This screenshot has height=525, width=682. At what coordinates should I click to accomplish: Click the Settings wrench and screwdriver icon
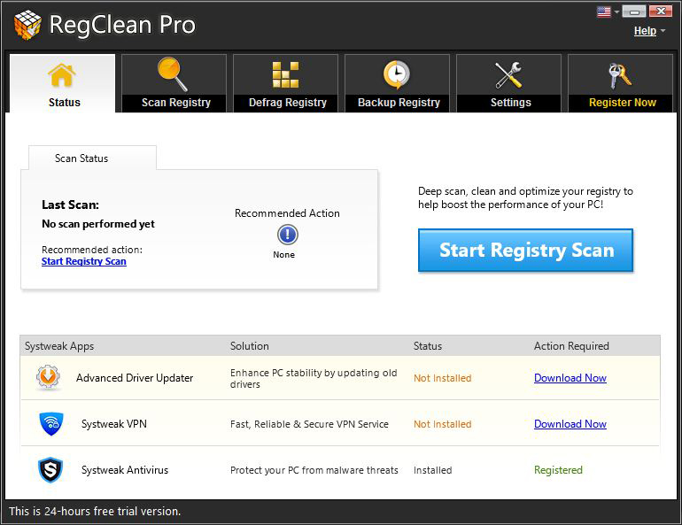[508, 74]
